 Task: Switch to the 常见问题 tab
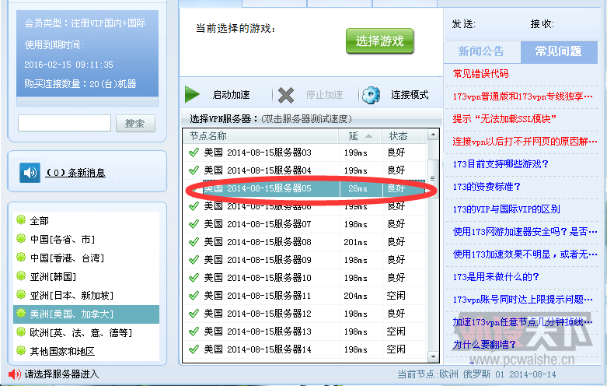559,51
